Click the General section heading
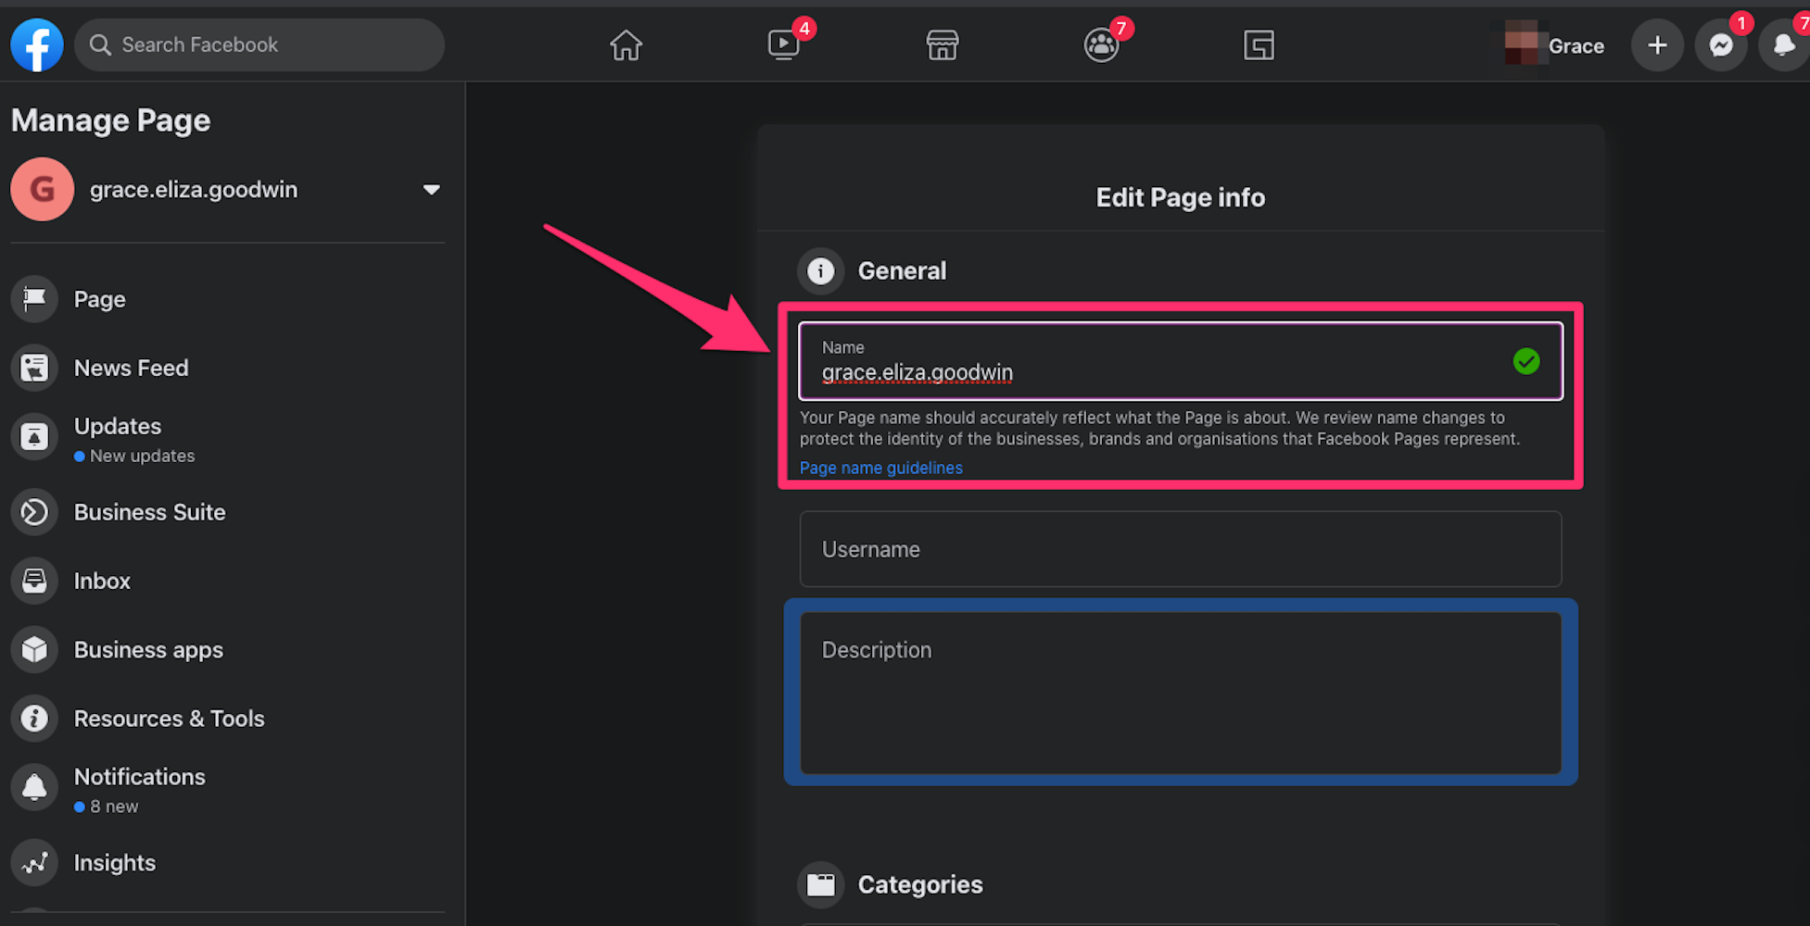The height and width of the screenshot is (926, 1810). (902, 271)
